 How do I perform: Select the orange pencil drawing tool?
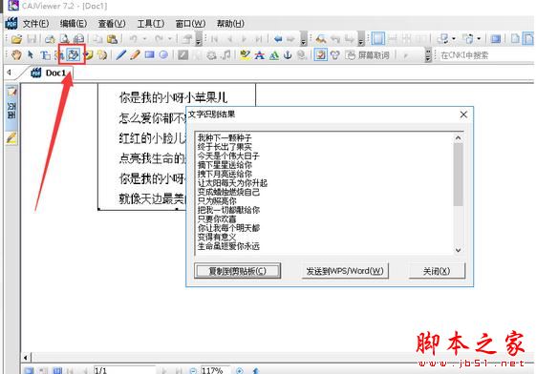[135, 55]
